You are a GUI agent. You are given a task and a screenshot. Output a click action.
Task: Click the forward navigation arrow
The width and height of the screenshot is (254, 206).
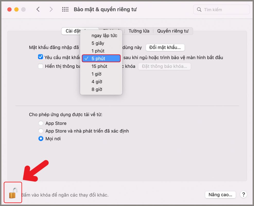(51, 9)
